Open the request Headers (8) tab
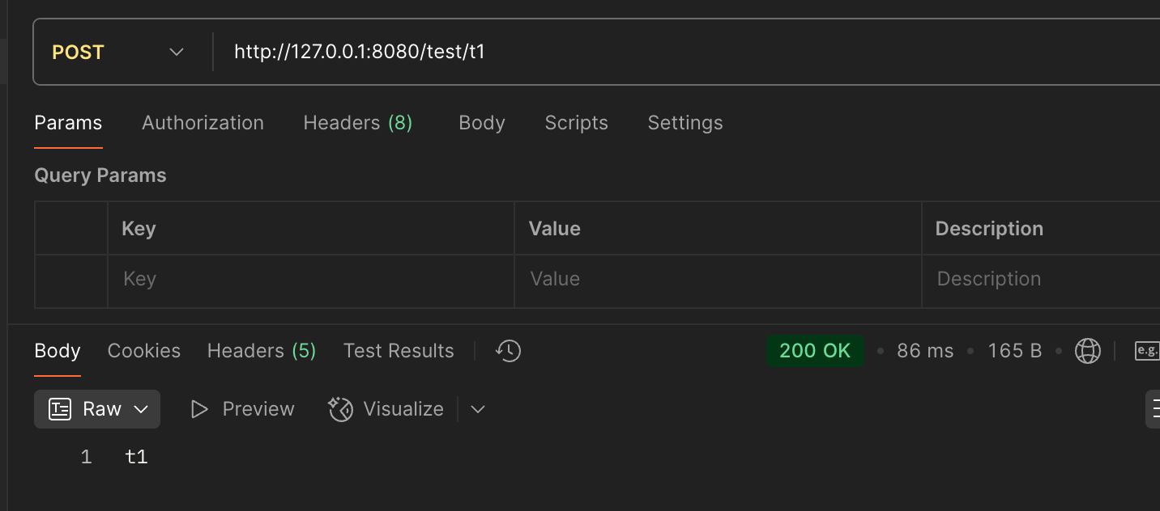 tap(358, 123)
